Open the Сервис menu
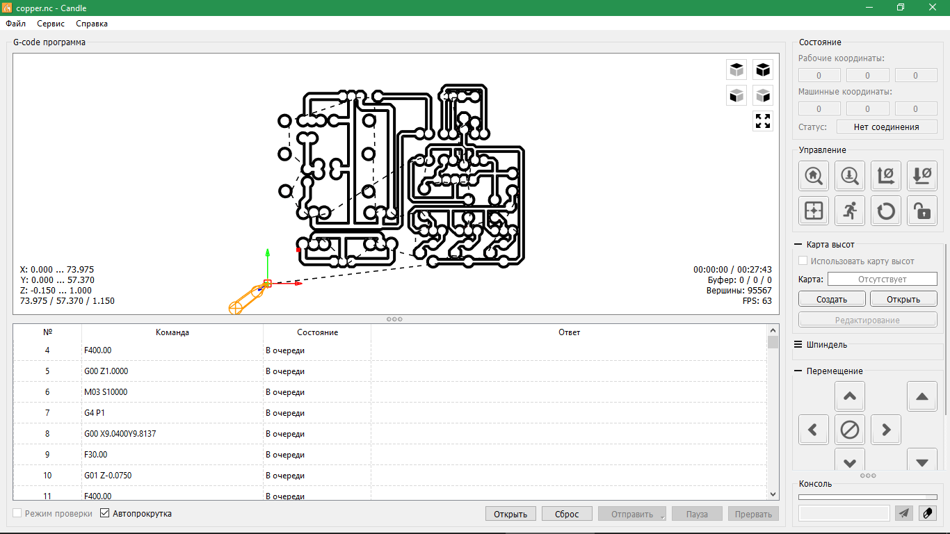Viewport: 950px width, 534px height. [51, 24]
